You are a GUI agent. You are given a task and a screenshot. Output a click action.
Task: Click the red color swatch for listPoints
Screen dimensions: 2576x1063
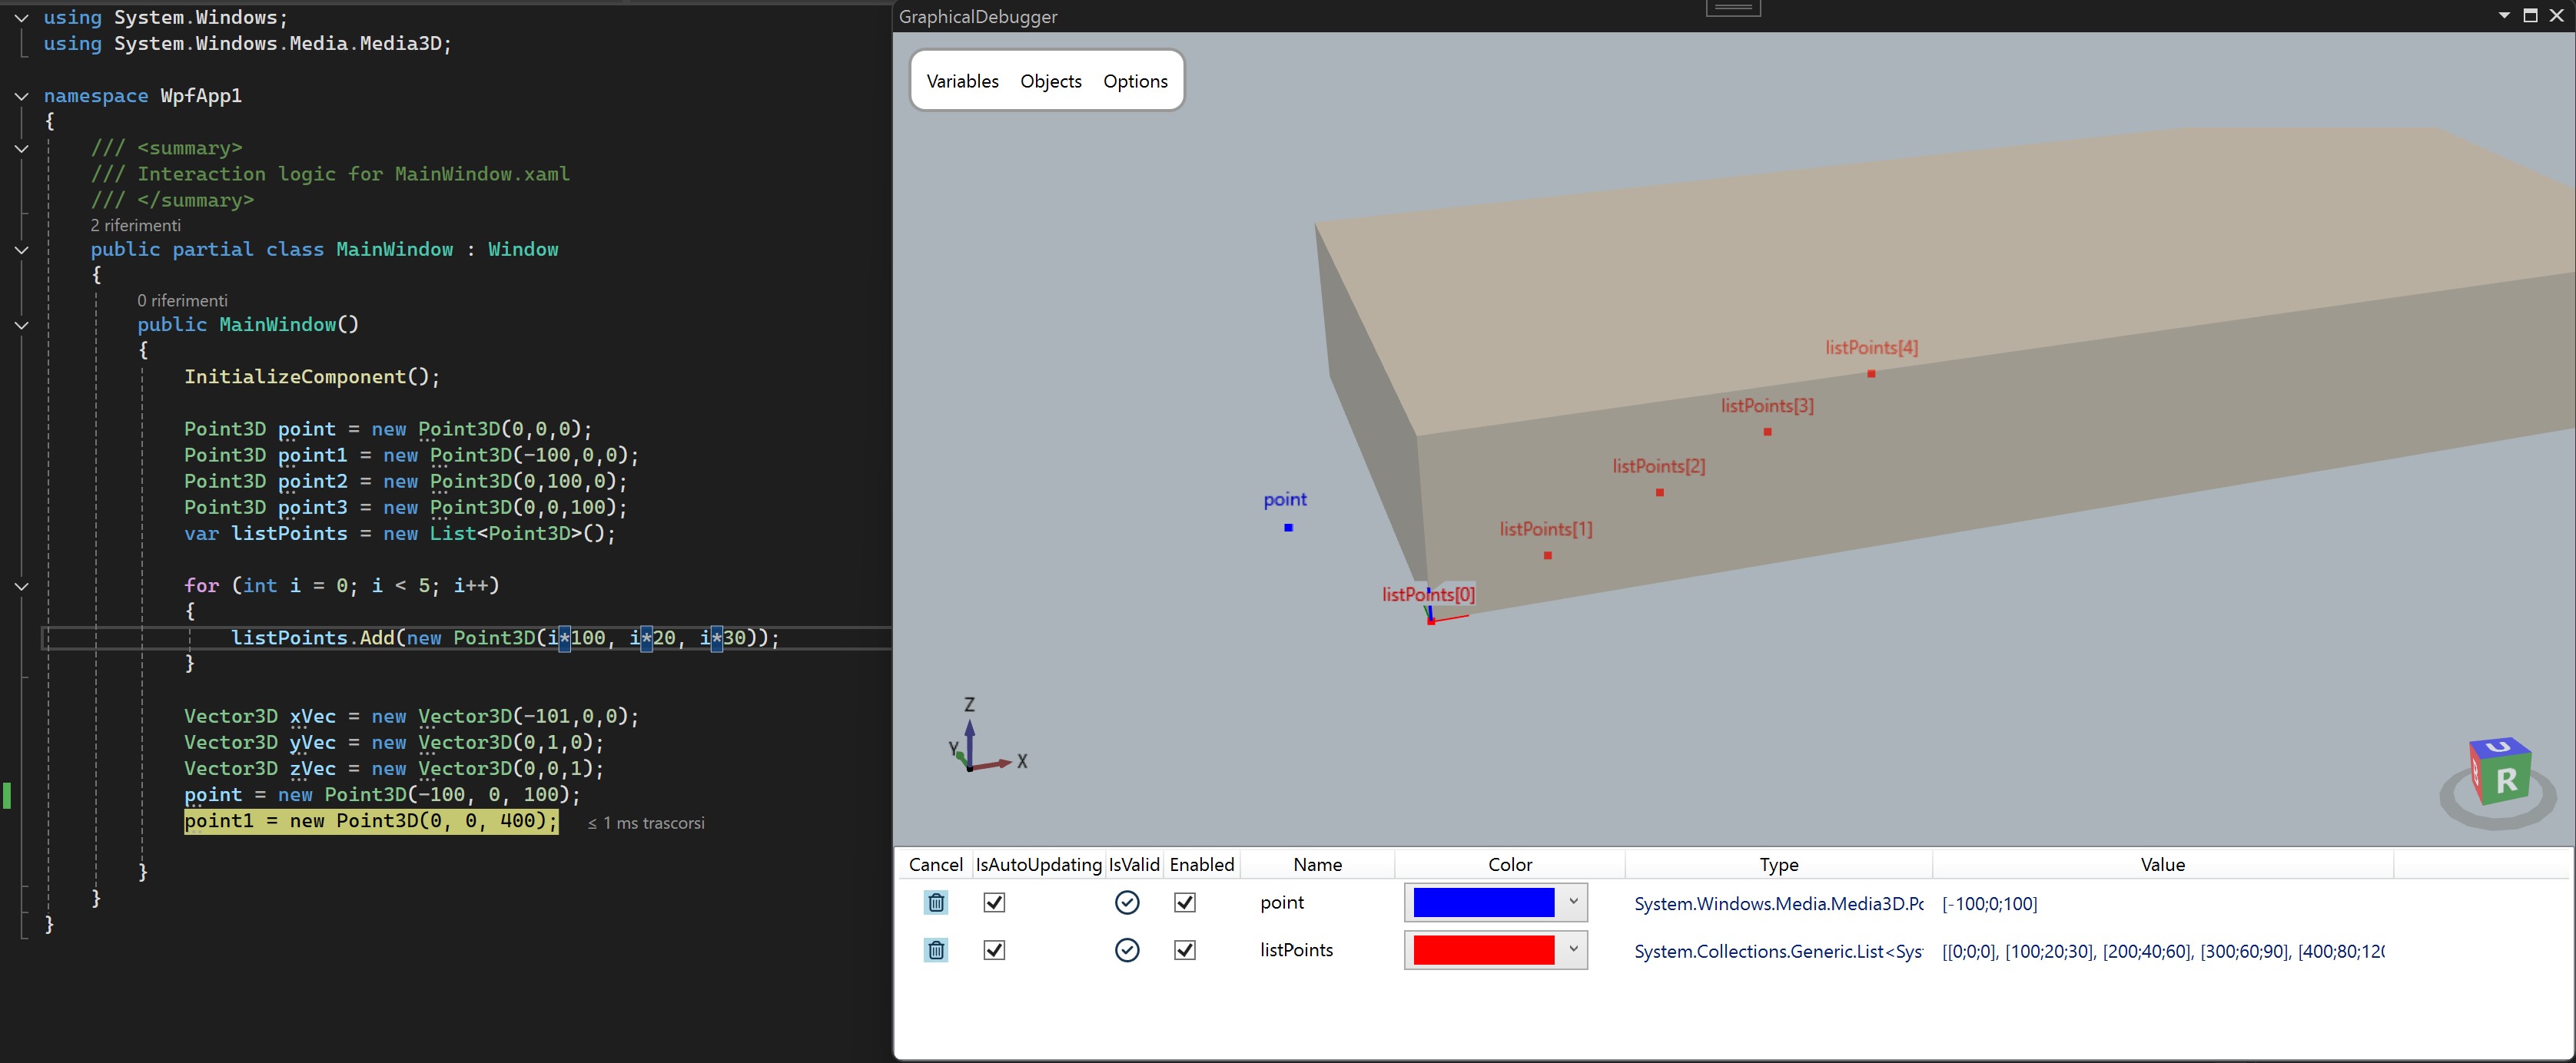(1483, 950)
